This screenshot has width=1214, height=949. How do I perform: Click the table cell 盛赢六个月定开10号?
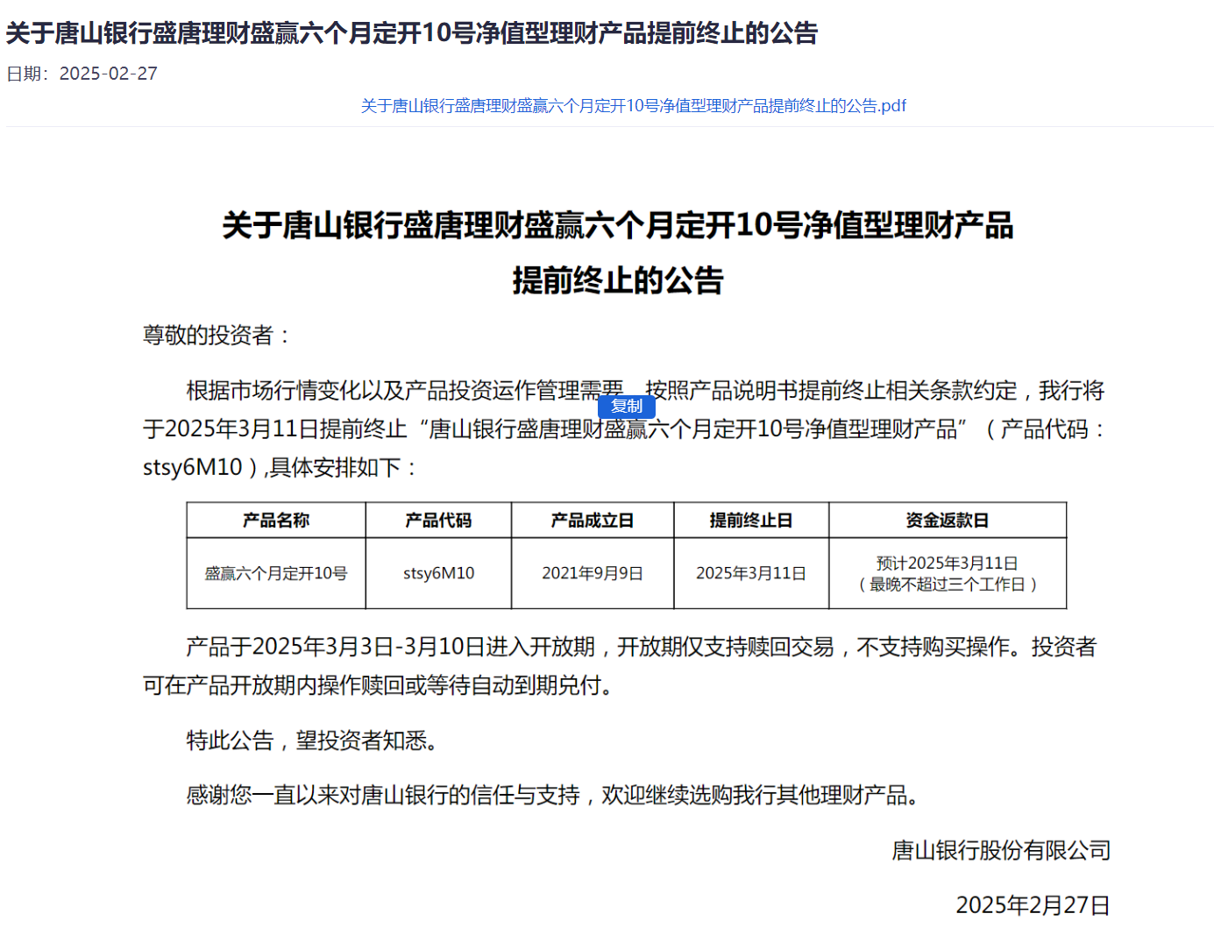[x=276, y=573]
